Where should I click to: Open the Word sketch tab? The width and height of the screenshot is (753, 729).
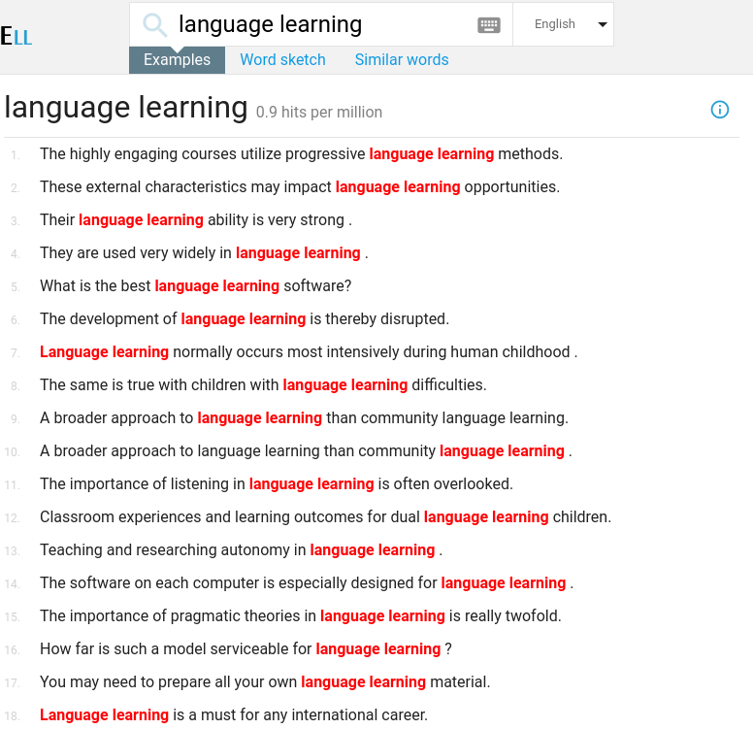(282, 60)
